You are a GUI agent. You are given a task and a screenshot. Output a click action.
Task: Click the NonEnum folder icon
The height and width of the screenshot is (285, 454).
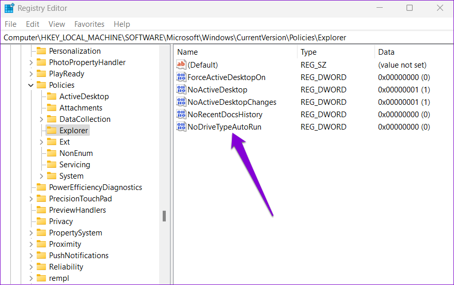coord(52,153)
